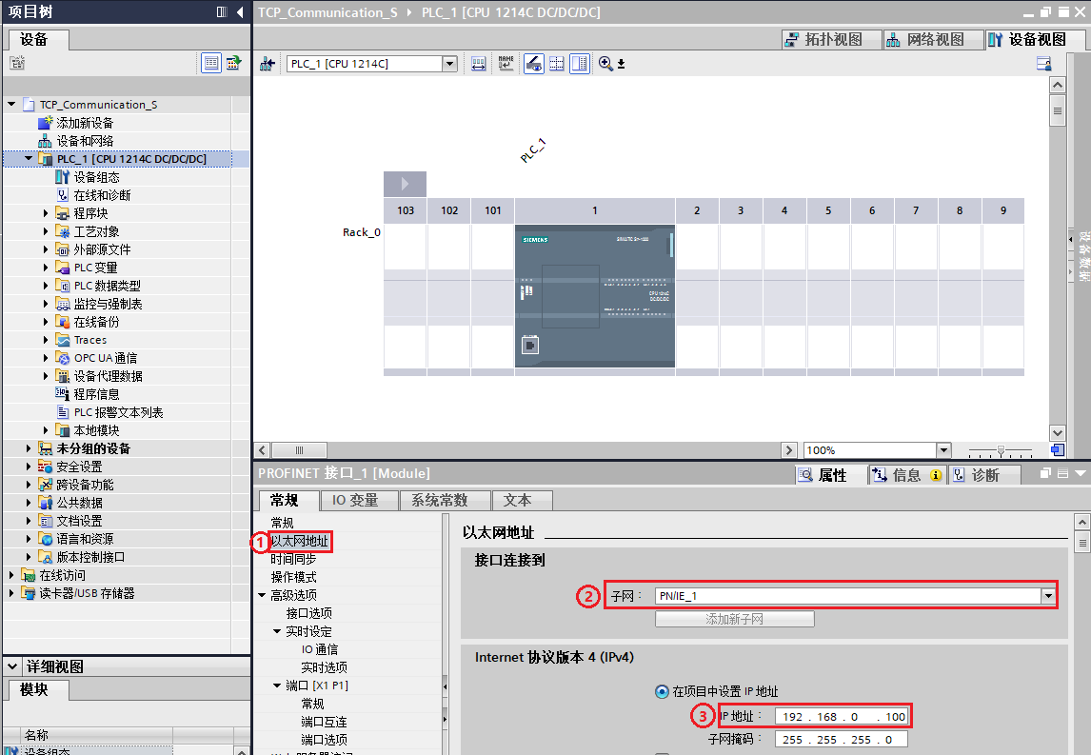Click the zoom slider handle beside 100%
This screenshot has width=1091, height=755.
pyautogui.click(x=1000, y=451)
